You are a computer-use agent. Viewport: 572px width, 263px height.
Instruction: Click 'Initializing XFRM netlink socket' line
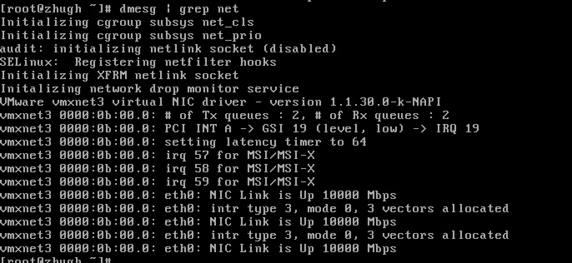[120, 75]
